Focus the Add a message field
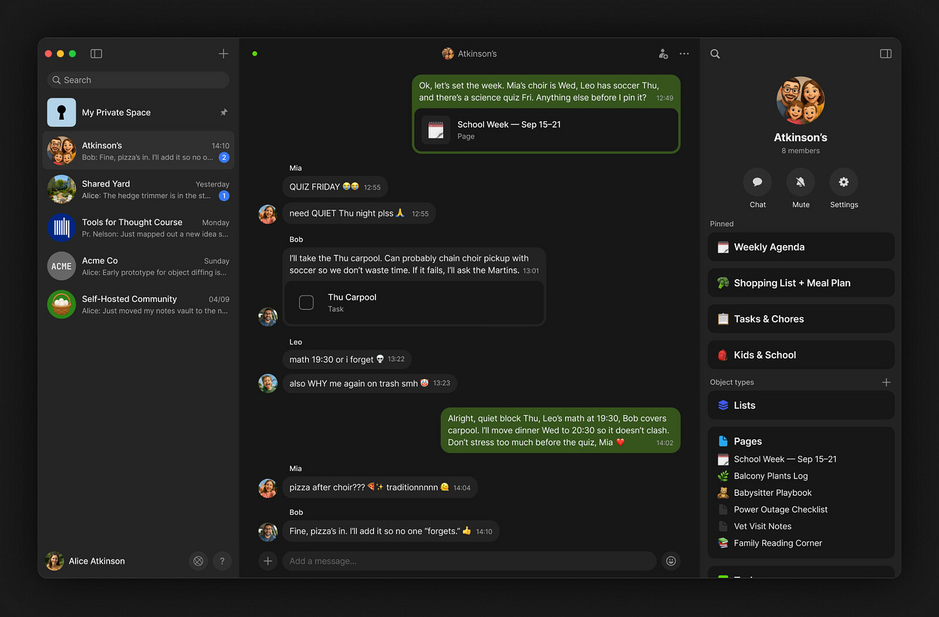939x617 pixels. (470, 561)
